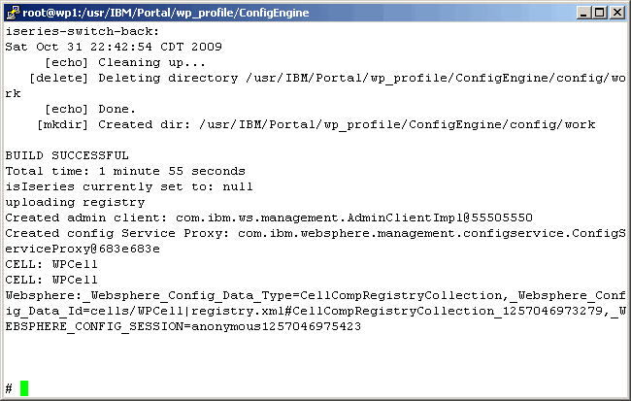Click the uploading registry line

coord(71,202)
